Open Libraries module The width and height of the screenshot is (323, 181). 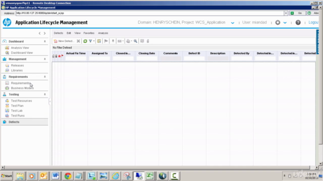pyautogui.click(x=17, y=70)
